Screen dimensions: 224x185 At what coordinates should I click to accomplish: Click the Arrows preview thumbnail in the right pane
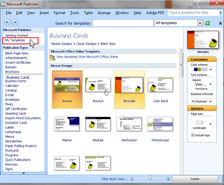(x=203, y=40)
